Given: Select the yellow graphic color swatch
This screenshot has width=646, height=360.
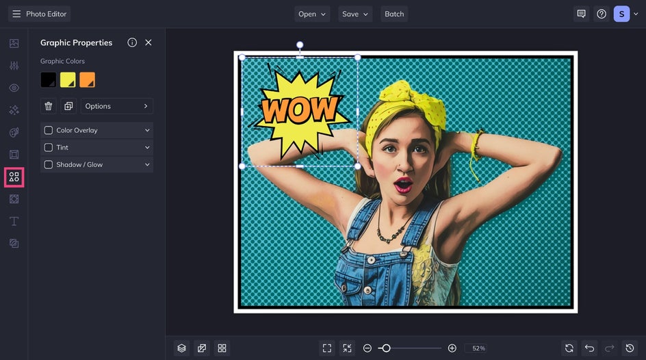Looking at the screenshot, I should (x=68, y=80).
